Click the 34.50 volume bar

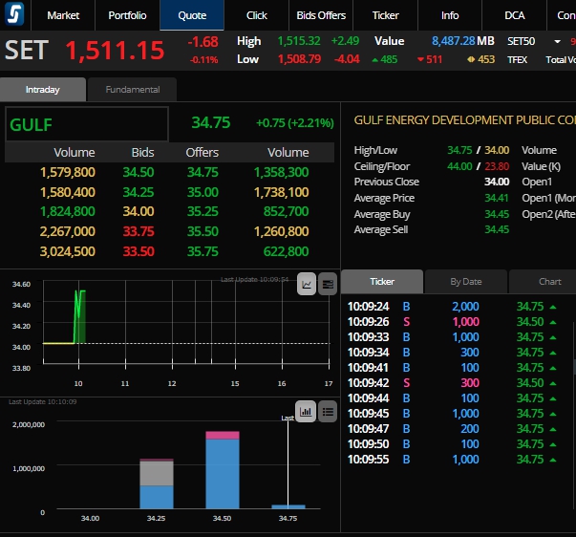(x=223, y=470)
